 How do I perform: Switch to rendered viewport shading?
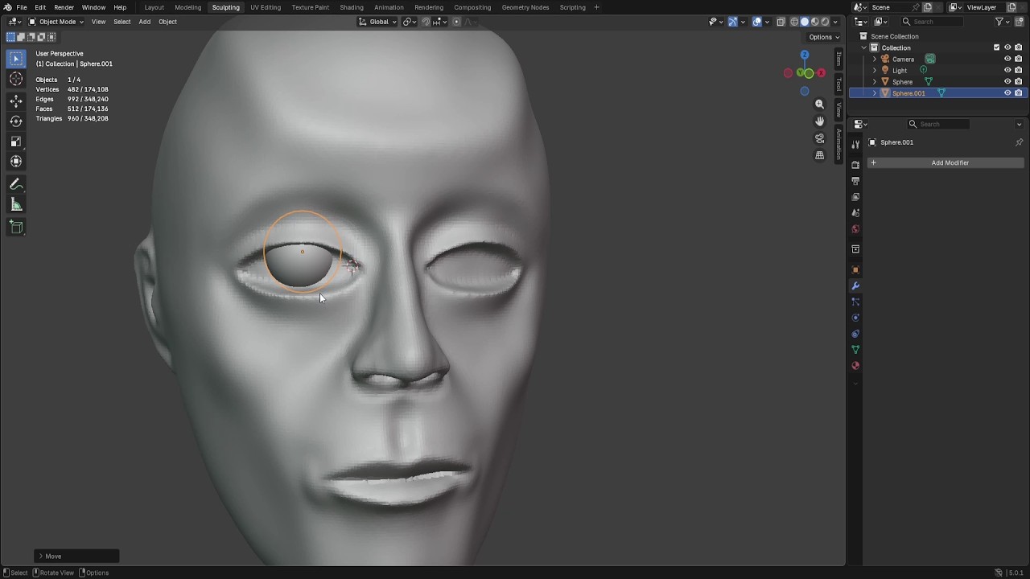pos(824,22)
